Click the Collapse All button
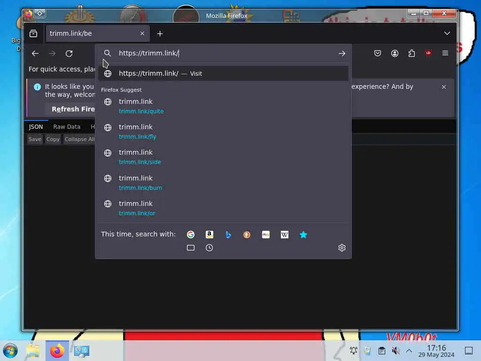Image resolution: width=481 pixels, height=361 pixels. tap(79, 139)
